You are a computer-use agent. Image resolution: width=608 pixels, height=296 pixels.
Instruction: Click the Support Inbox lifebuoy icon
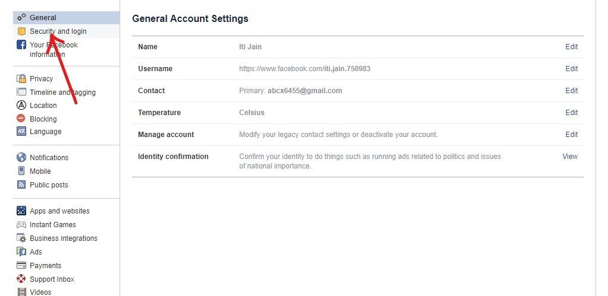(x=21, y=279)
